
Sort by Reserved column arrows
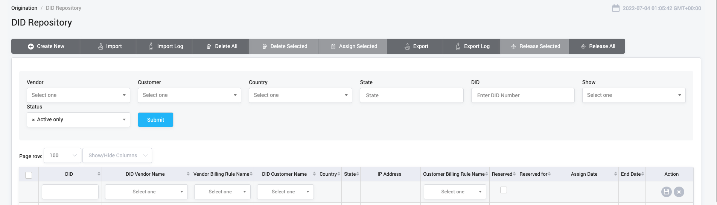point(514,174)
